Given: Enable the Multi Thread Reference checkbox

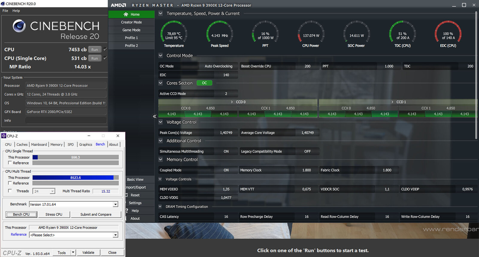Looking at the screenshot, I should 10,183.
